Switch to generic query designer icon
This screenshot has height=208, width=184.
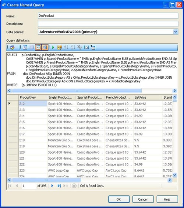[x=12, y=48]
